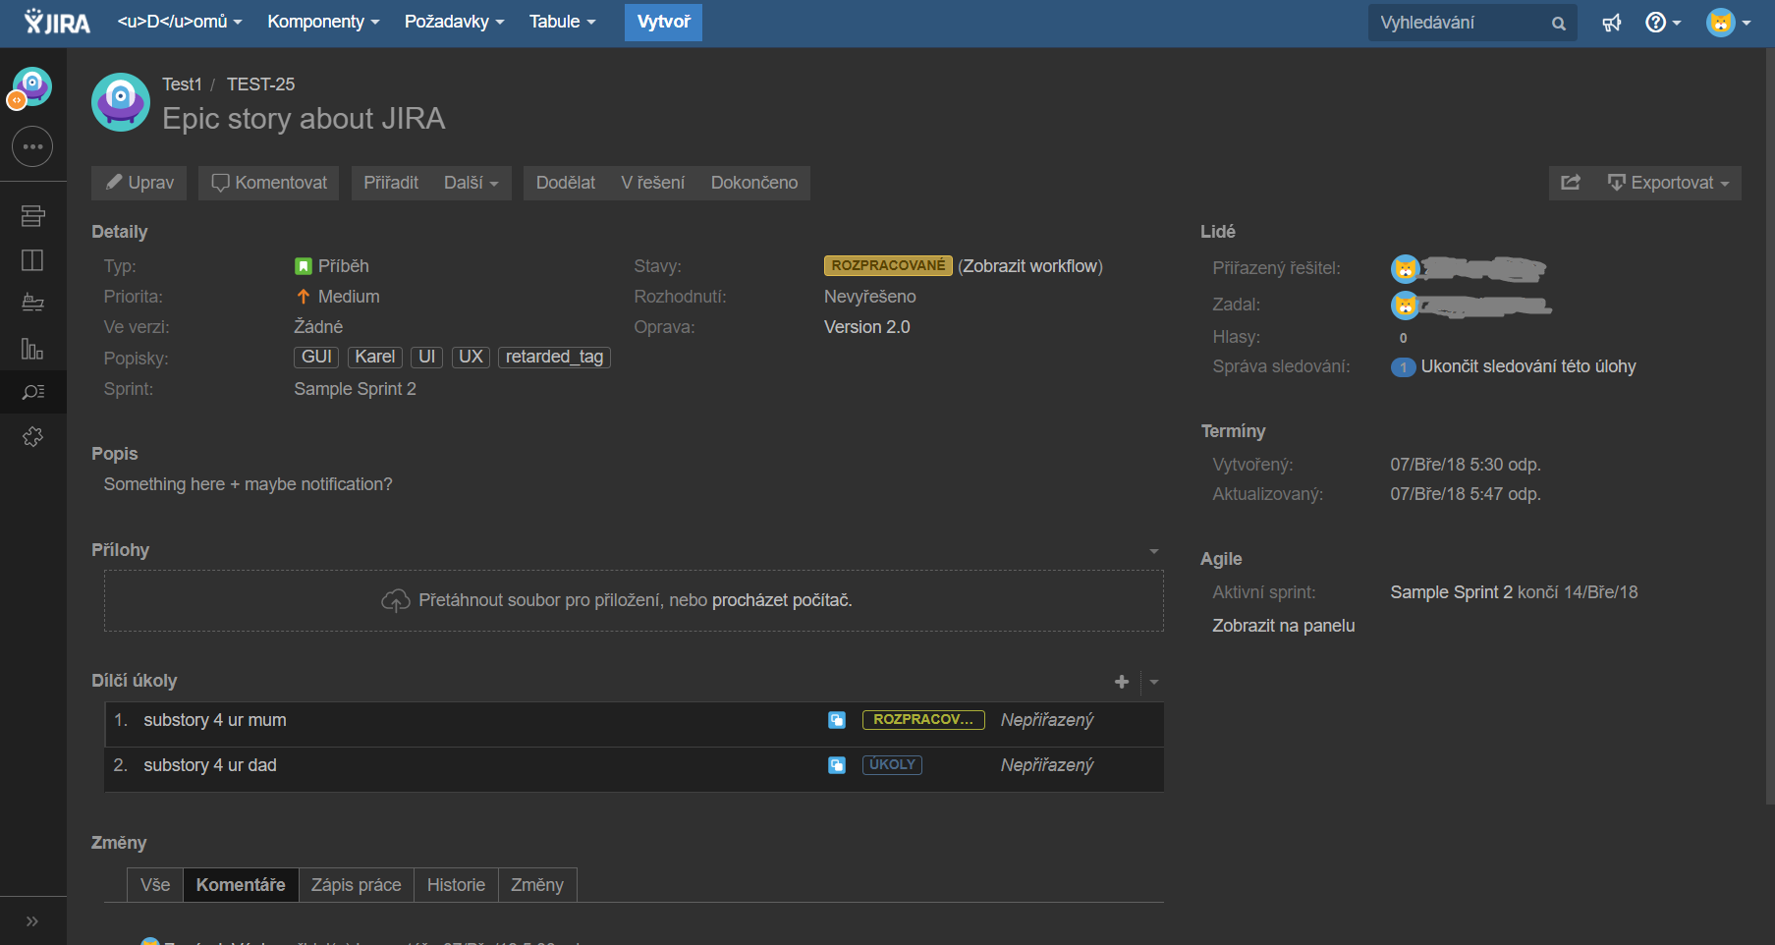Screen dimensions: 1775x945
Task: Open the feedback megaphone icon
Action: coord(1611,22)
